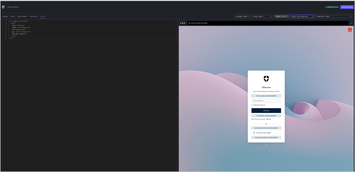
Task: Click the form-footer-start placeholder
Action: pyautogui.click(x=266, y=116)
